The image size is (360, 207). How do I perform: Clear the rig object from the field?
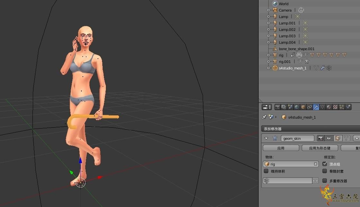click(x=316, y=164)
